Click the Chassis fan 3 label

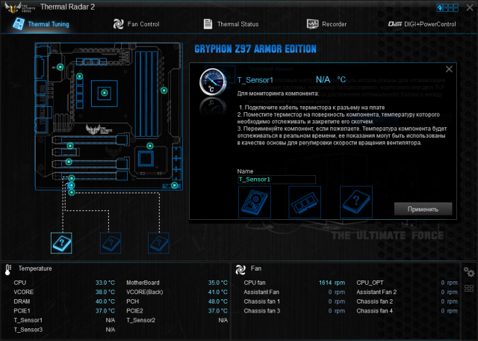(x=262, y=311)
